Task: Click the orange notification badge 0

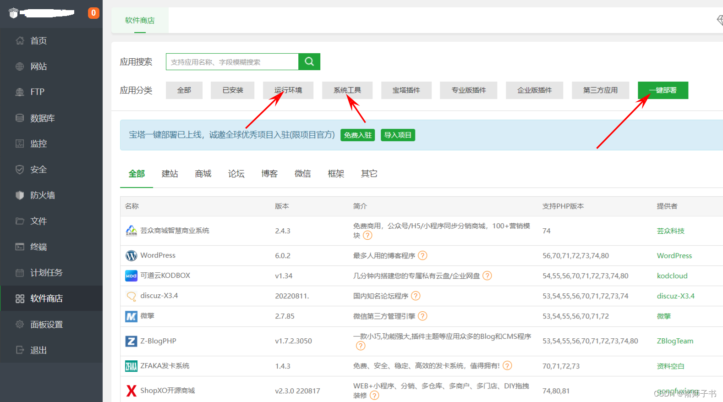Action: click(93, 13)
